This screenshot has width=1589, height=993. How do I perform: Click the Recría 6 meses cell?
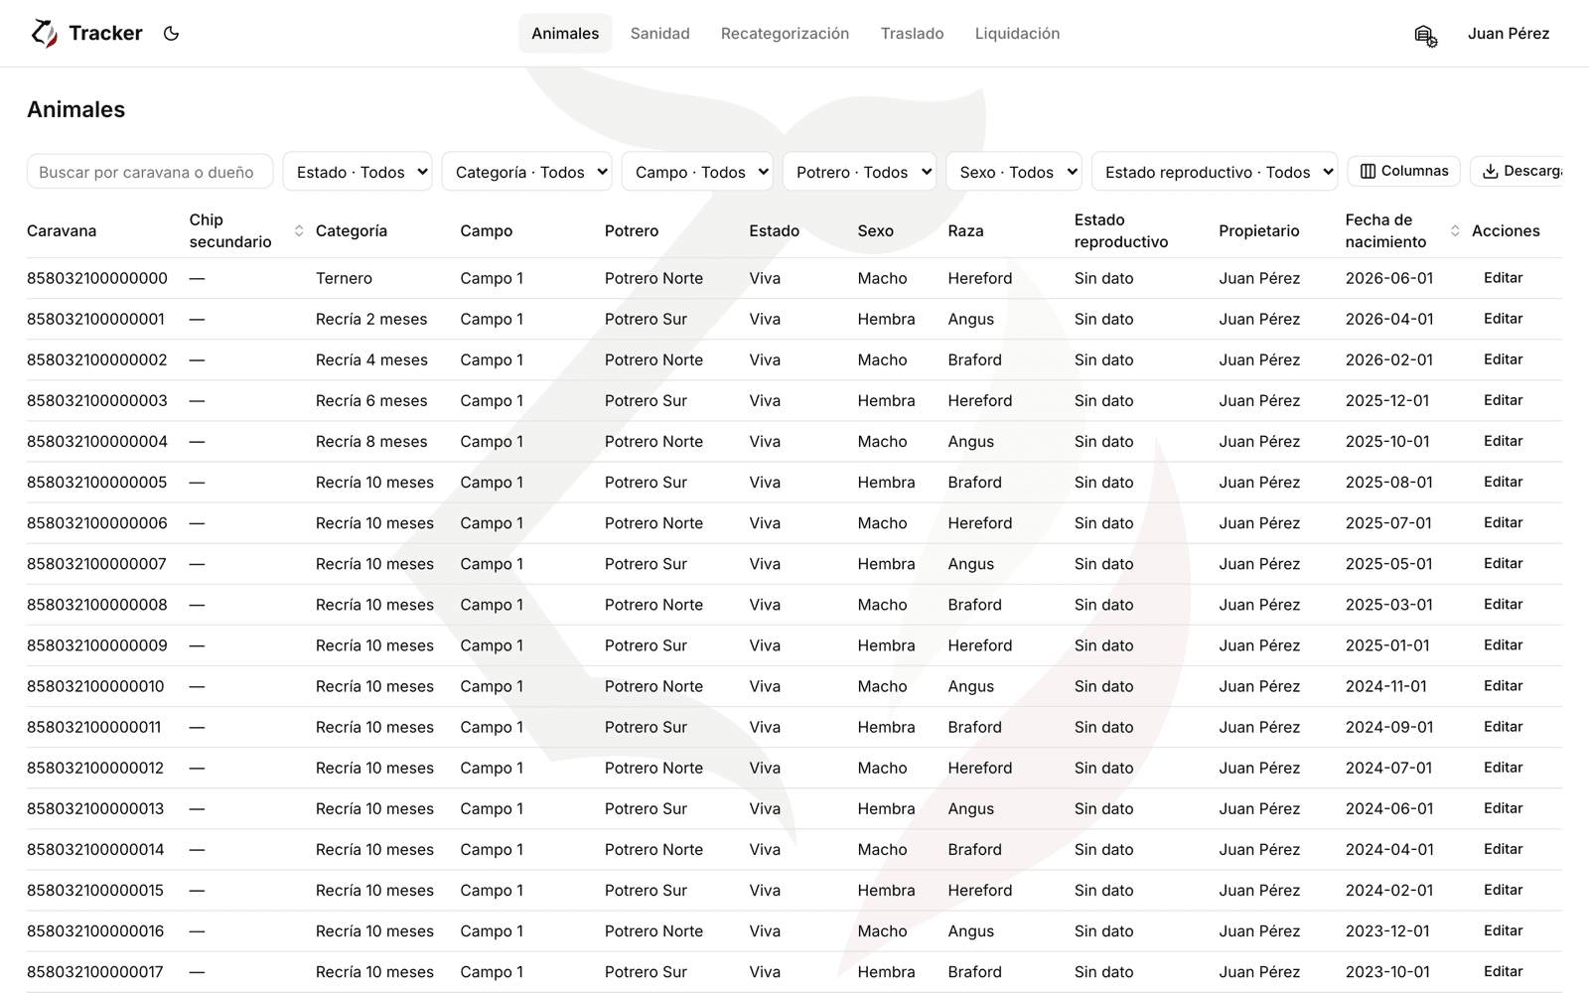point(371,400)
